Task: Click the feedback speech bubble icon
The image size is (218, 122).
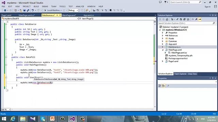Action: click(x=160, y=2)
